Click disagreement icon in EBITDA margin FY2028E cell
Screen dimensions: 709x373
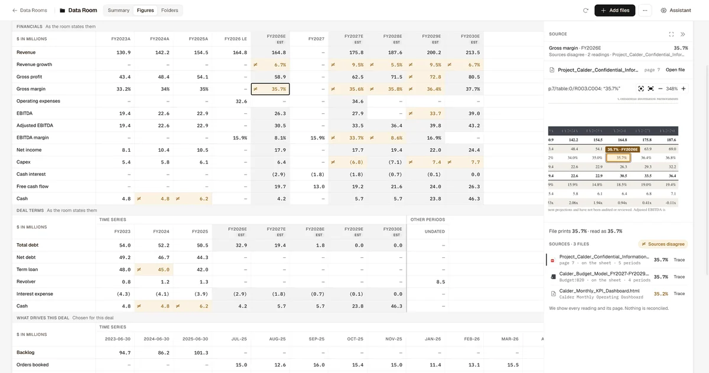click(x=372, y=138)
